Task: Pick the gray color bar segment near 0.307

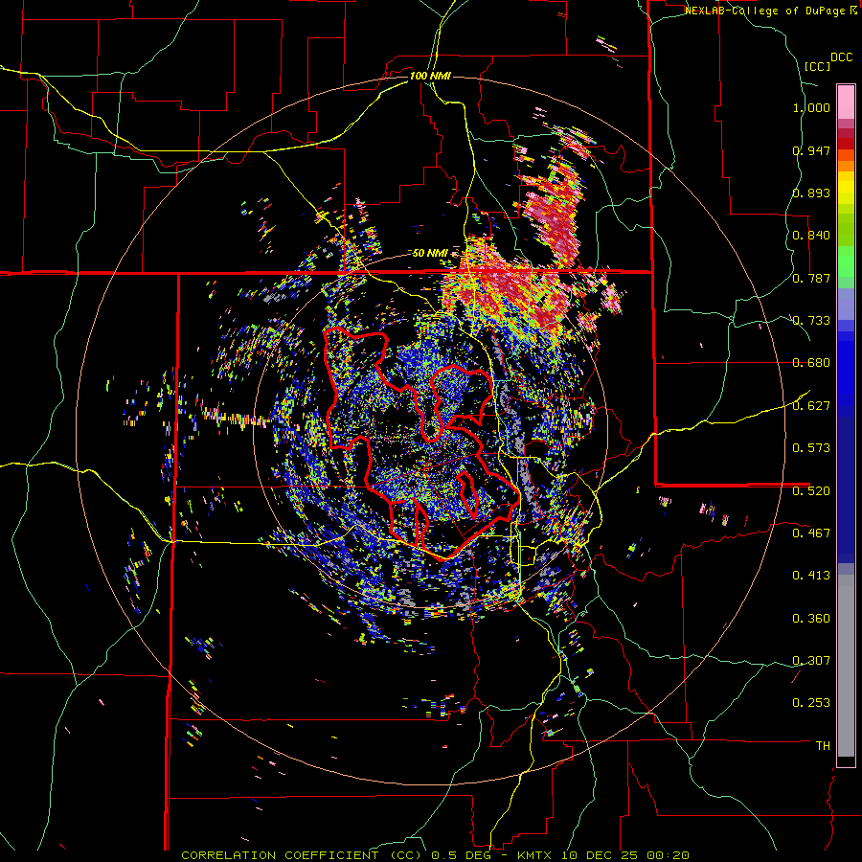Action: 846,666
